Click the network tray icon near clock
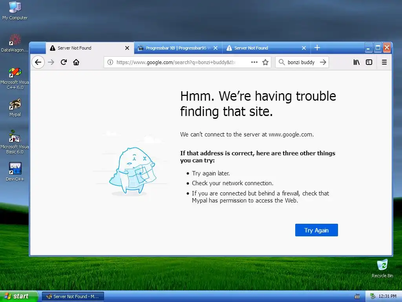Viewport: 402px width, 302px height. pyautogui.click(x=373, y=296)
